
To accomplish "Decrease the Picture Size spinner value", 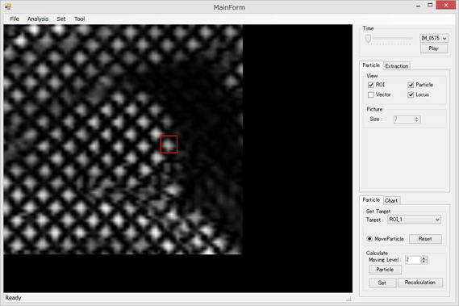I will [x=416, y=121].
